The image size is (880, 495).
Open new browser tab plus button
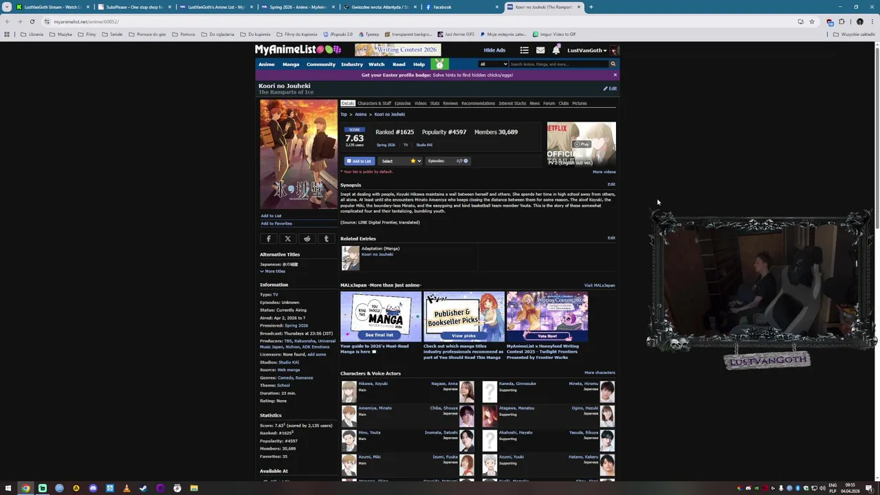[x=591, y=7]
